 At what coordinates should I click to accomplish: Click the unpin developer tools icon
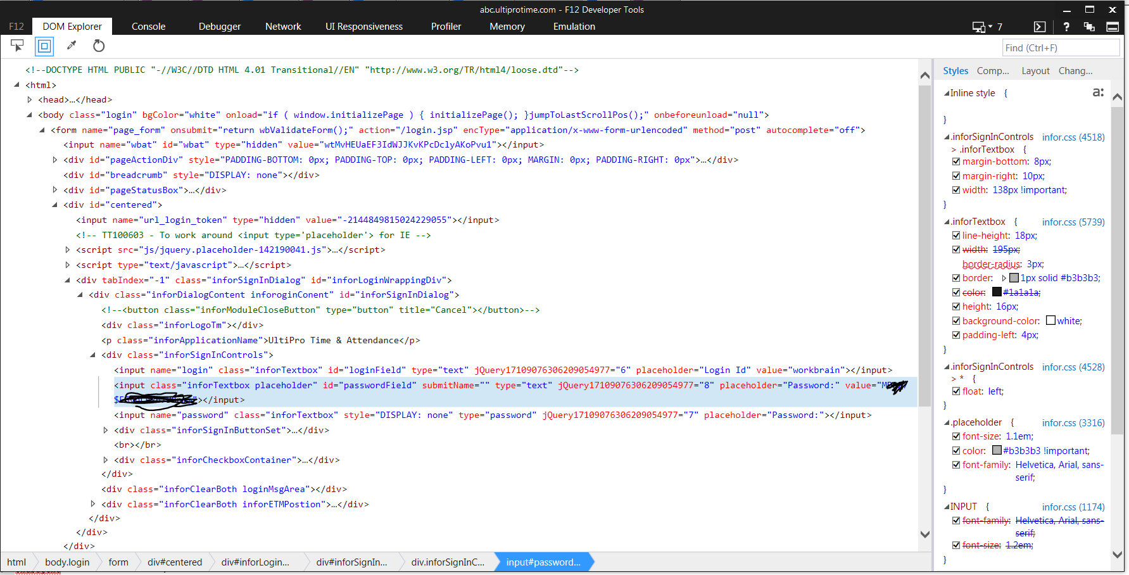[1089, 27]
